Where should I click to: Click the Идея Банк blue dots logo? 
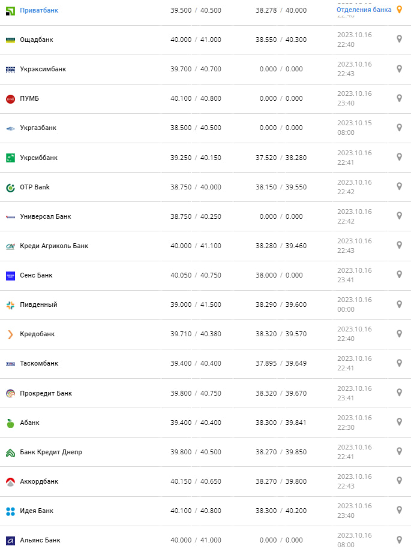pos(10,511)
